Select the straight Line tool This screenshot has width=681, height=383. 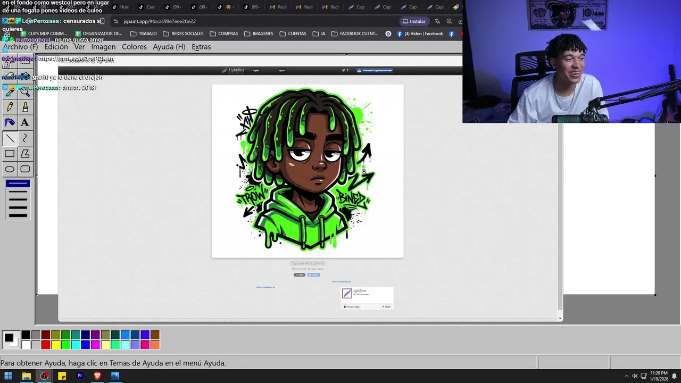pyautogui.click(x=10, y=138)
